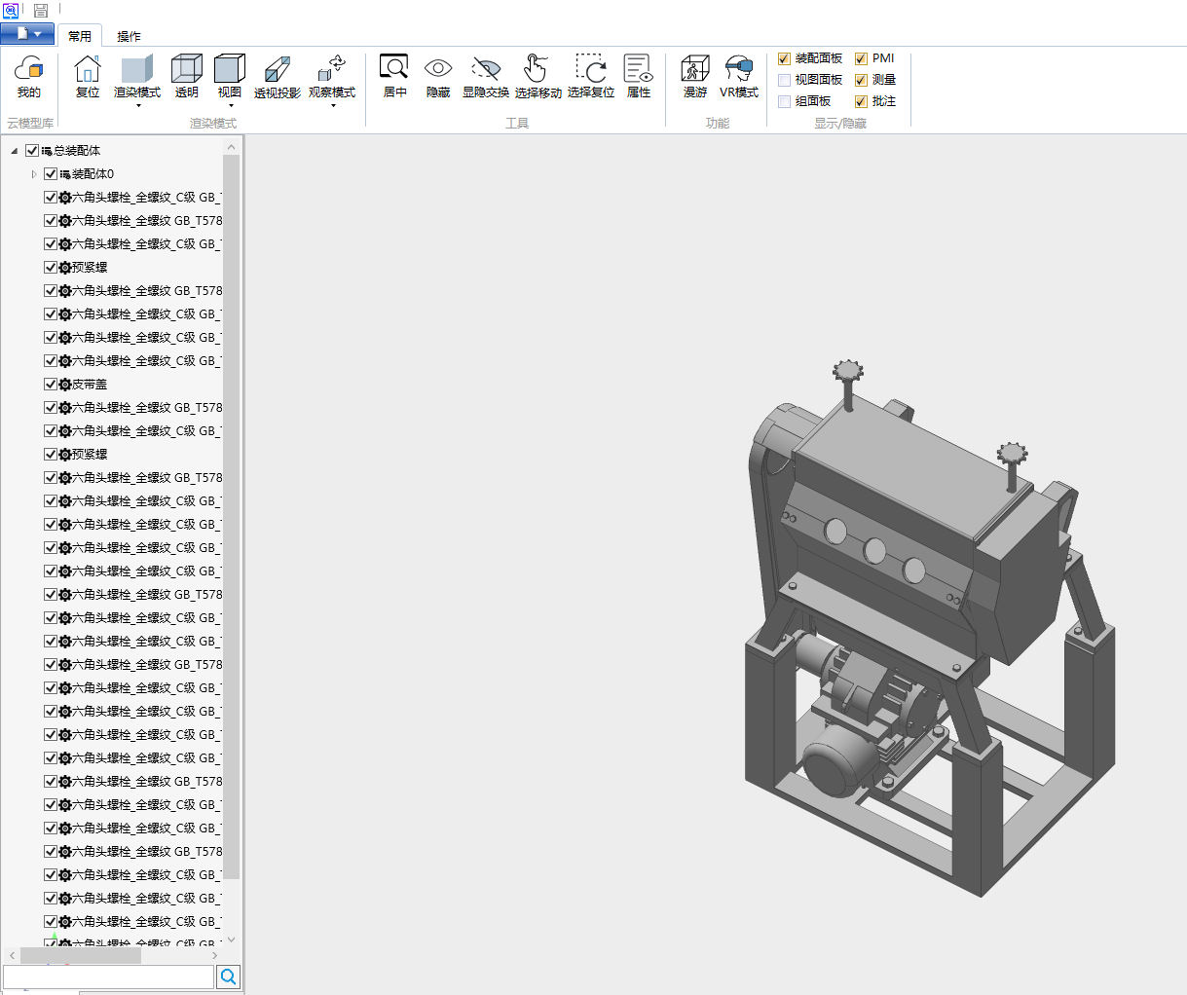Enable VR模式 headset mode
Viewport: 1187px width, 995px height.
pyautogui.click(x=739, y=76)
